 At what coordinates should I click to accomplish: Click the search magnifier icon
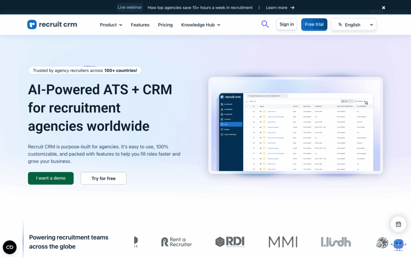tap(265, 24)
